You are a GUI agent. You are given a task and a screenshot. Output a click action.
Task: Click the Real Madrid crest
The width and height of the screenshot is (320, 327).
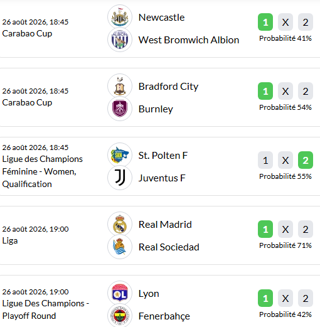coord(120,224)
